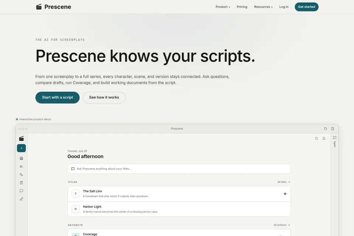Viewport: 354px width, 236px height.
Task: Click 'THE AI FOR SCREENPLAYS' tagline
Action: (x=60, y=40)
